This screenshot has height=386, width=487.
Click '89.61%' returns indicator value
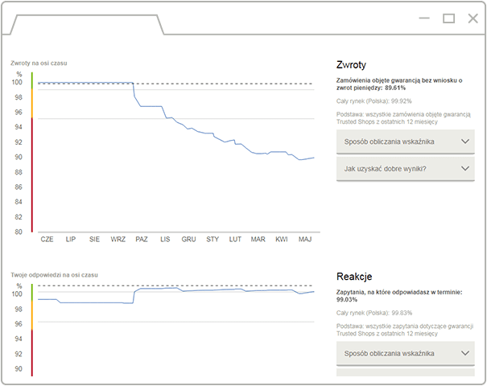coord(395,88)
